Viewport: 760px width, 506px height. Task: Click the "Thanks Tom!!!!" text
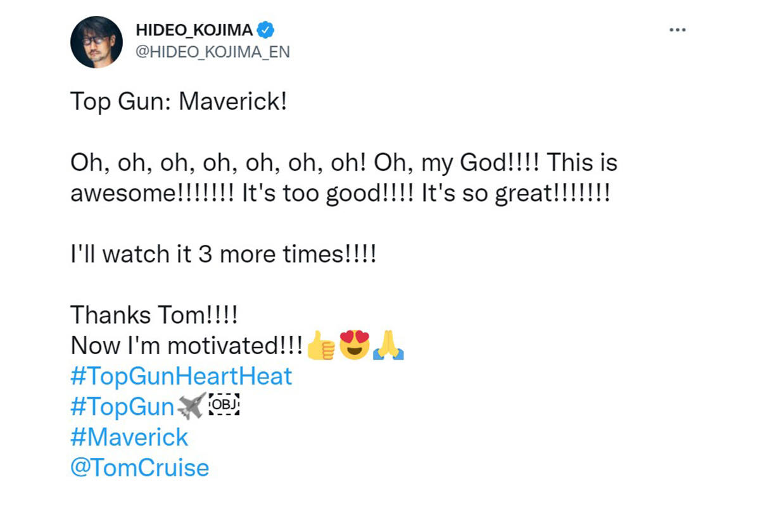tap(153, 315)
